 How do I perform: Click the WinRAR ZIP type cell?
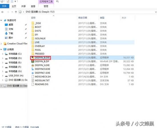pyautogui.click(x=110, y=61)
